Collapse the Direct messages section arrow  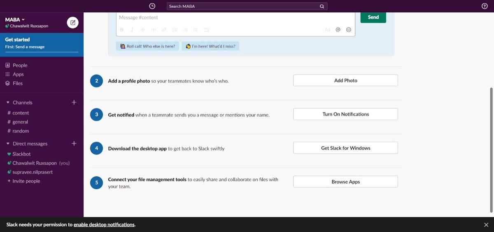click(8, 144)
